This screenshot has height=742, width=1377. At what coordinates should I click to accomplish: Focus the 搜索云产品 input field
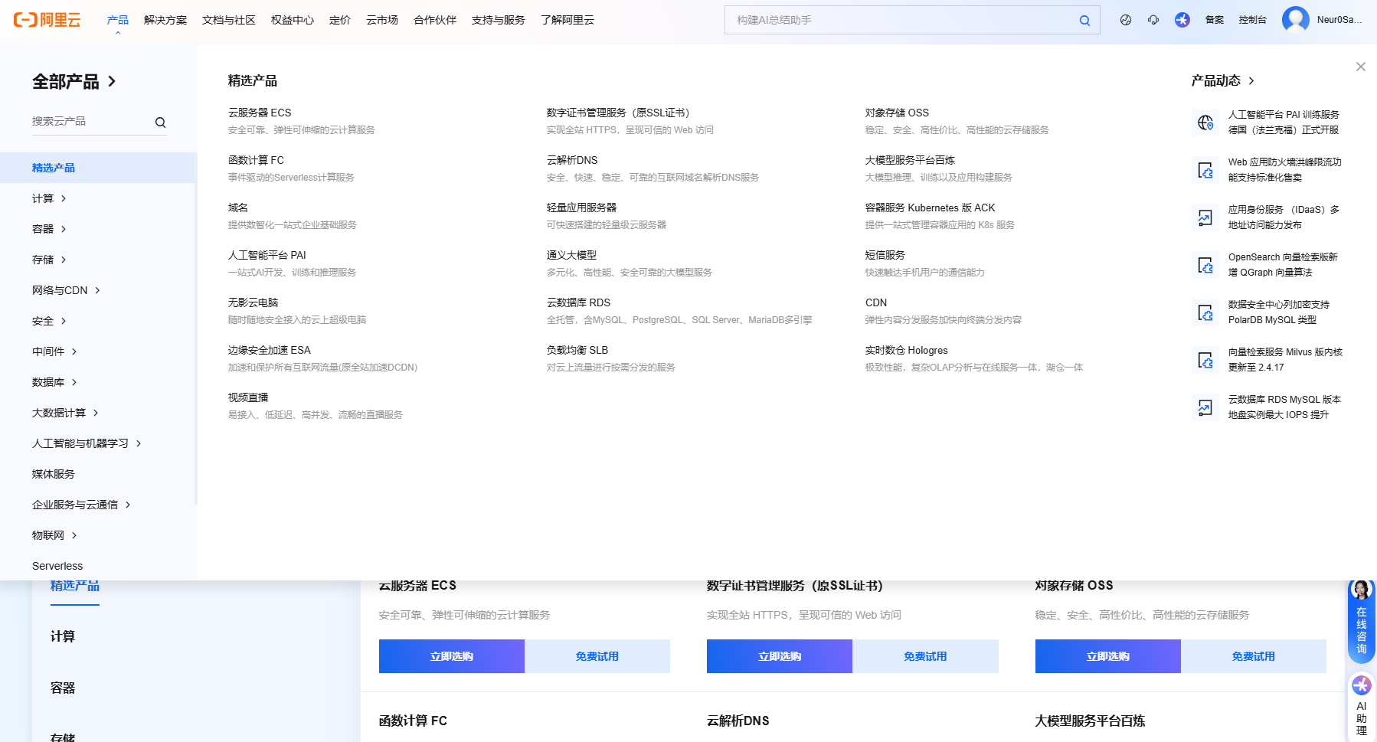tap(90, 122)
